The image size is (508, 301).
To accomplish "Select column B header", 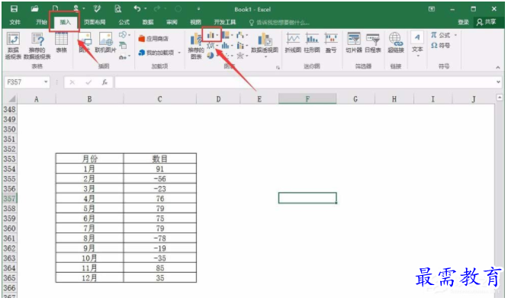I will [x=89, y=99].
